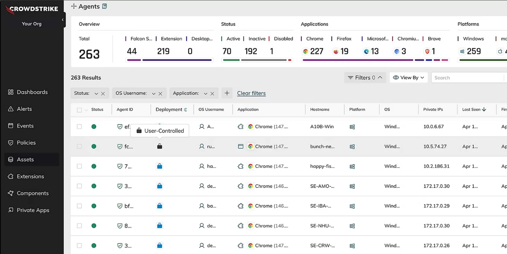Screen dimensions: 507x254
Task: Click the shield icon for agent fc...
Action: click(x=120, y=146)
